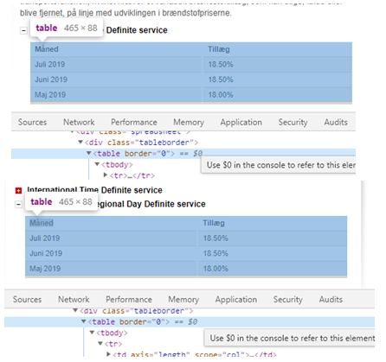386x362 pixels.
Task: Expand International Time Definite service red plus icon
Action: pos(18,190)
